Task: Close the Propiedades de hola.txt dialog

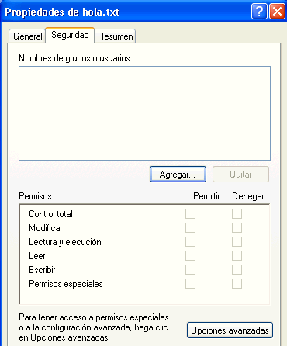Action: [x=277, y=12]
